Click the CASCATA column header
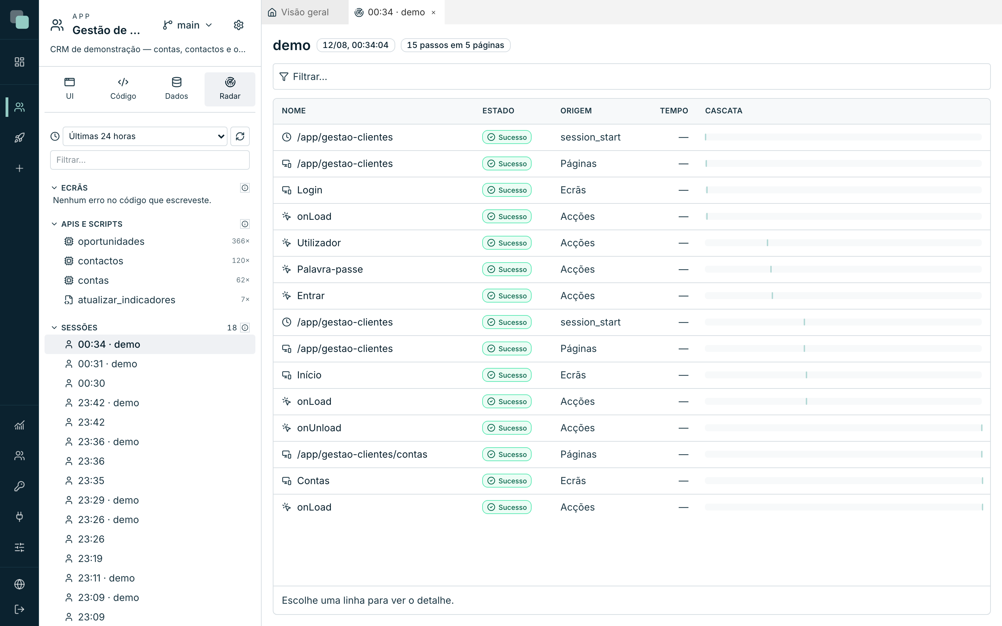The width and height of the screenshot is (1002, 626). [x=723, y=111]
